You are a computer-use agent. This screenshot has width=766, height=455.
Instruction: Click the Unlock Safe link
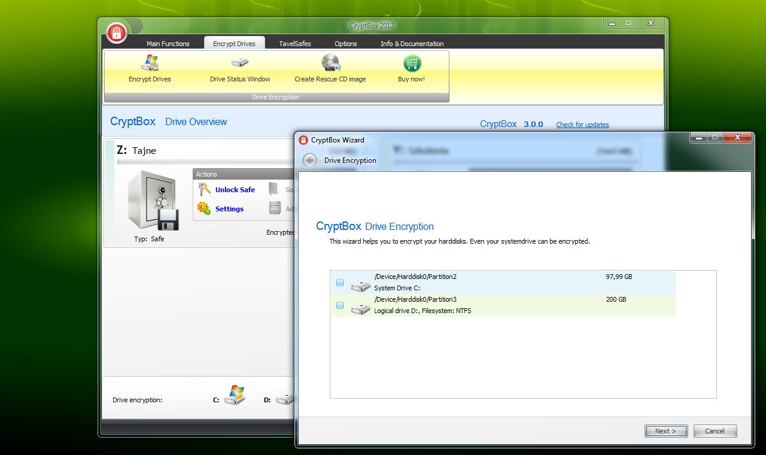[x=235, y=190]
